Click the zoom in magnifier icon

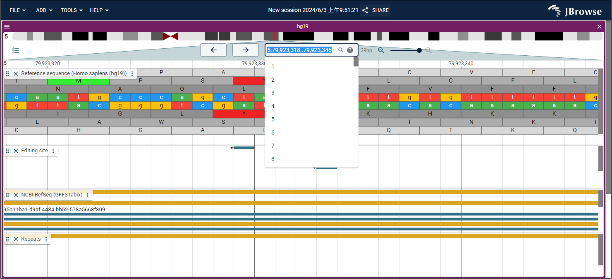pyautogui.click(x=428, y=50)
